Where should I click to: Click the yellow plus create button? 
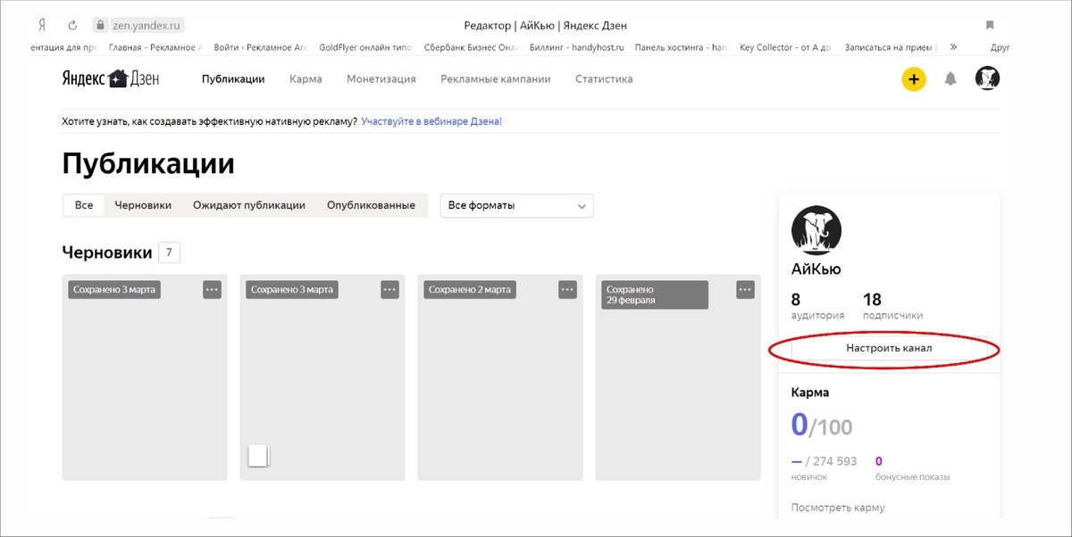(x=913, y=79)
